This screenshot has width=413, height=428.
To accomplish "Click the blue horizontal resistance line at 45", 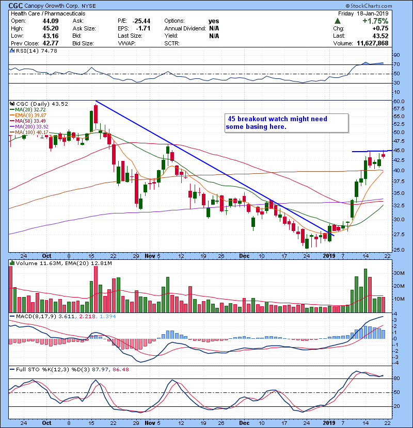I will (370, 151).
